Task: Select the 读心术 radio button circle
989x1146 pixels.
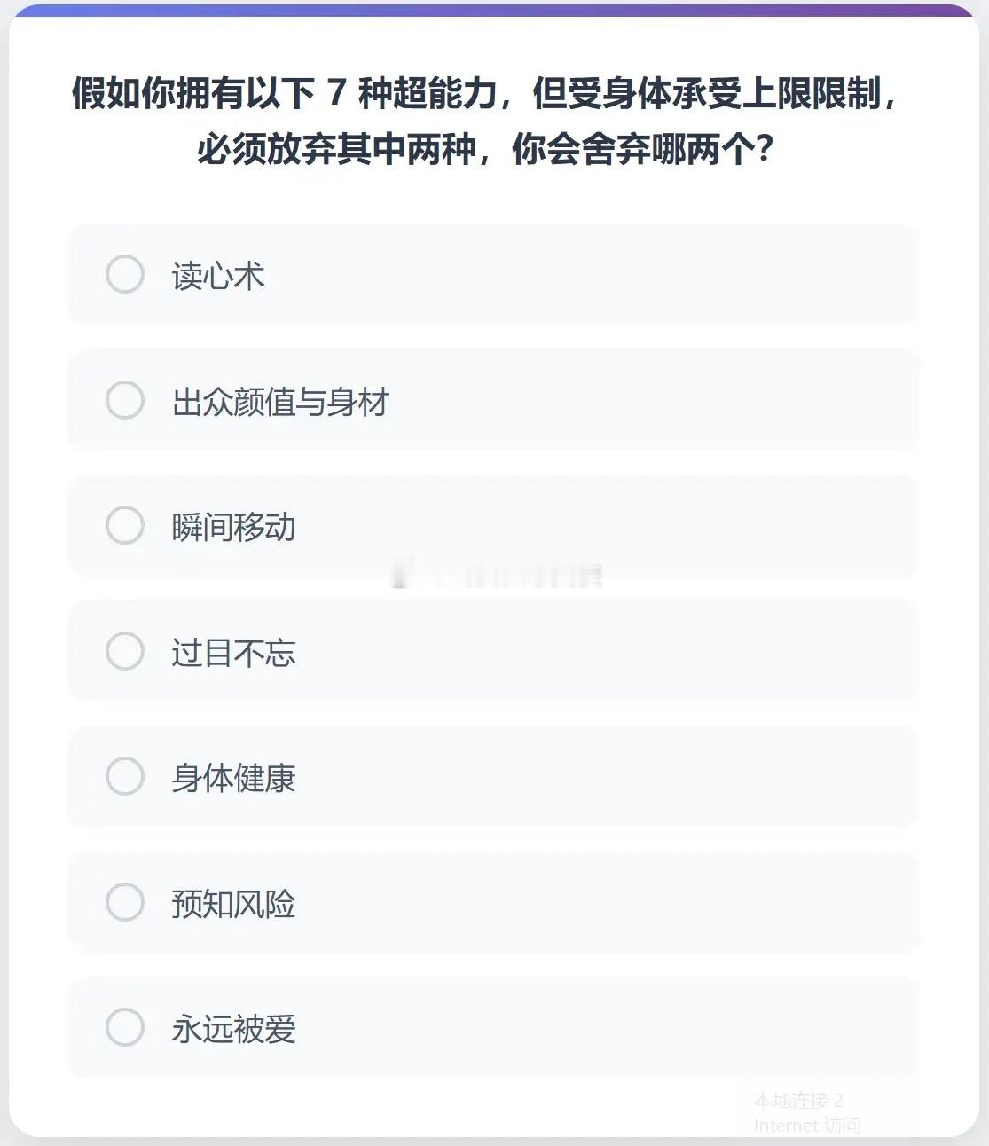Action: pyautogui.click(x=125, y=275)
